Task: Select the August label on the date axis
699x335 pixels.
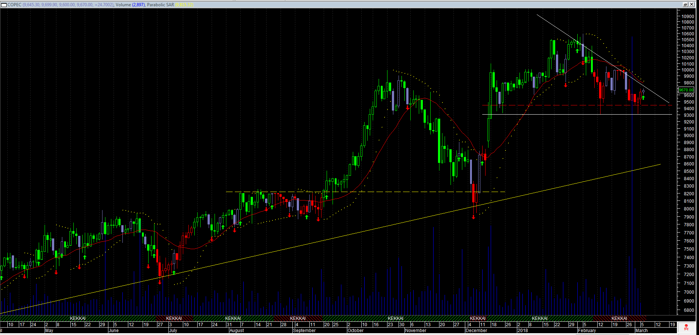Action: click(237, 331)
